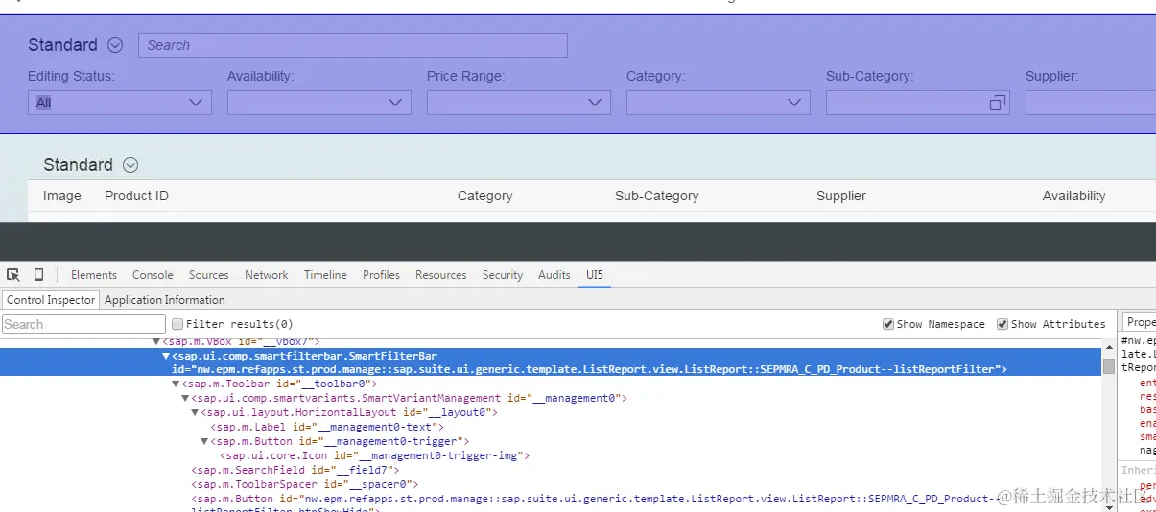The image size is (1156, 512).
Task: Click the 'Editing Status:' filter label
Action: click(x=71, y=76)
